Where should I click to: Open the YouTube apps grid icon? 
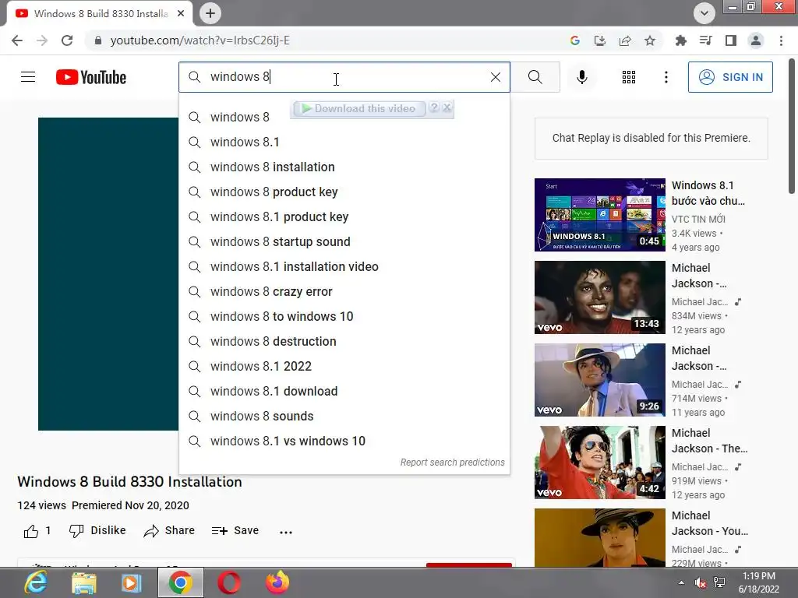[x=629, y=77]
